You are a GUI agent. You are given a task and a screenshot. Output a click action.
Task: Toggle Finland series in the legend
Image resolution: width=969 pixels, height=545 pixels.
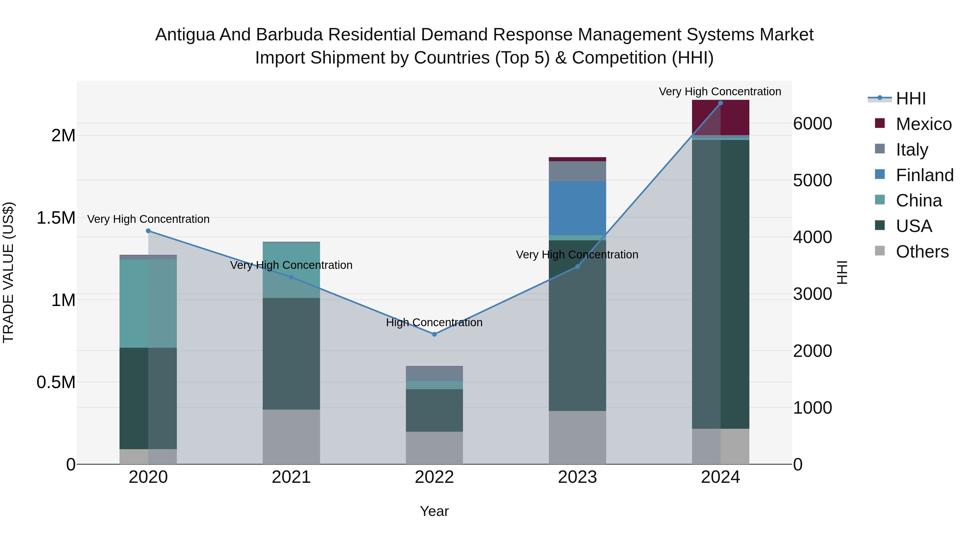[x=914, y=175]
